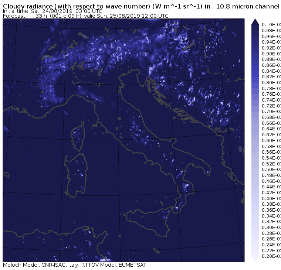Click the colorbar label 0.78E-03
The width and height of the screenshot is (281, 270).
click(x=271, y=88)
